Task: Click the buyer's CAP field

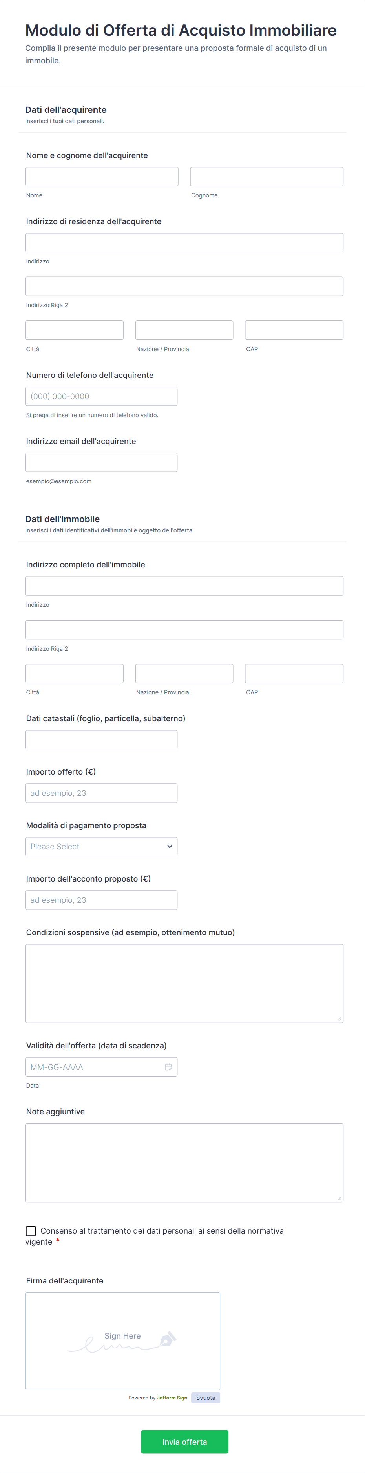Action: click(x=294, y=331)
